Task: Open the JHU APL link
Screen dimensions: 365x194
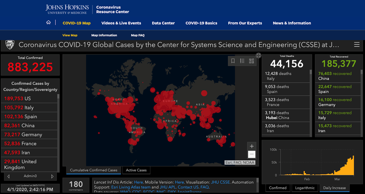Action: coord(167,187)
